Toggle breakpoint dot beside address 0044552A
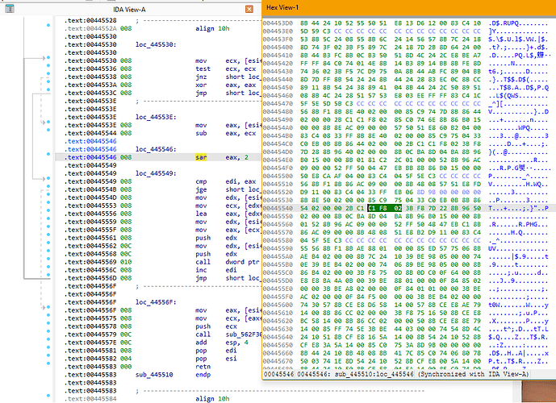The image size is (556, 403). [48, 25]
